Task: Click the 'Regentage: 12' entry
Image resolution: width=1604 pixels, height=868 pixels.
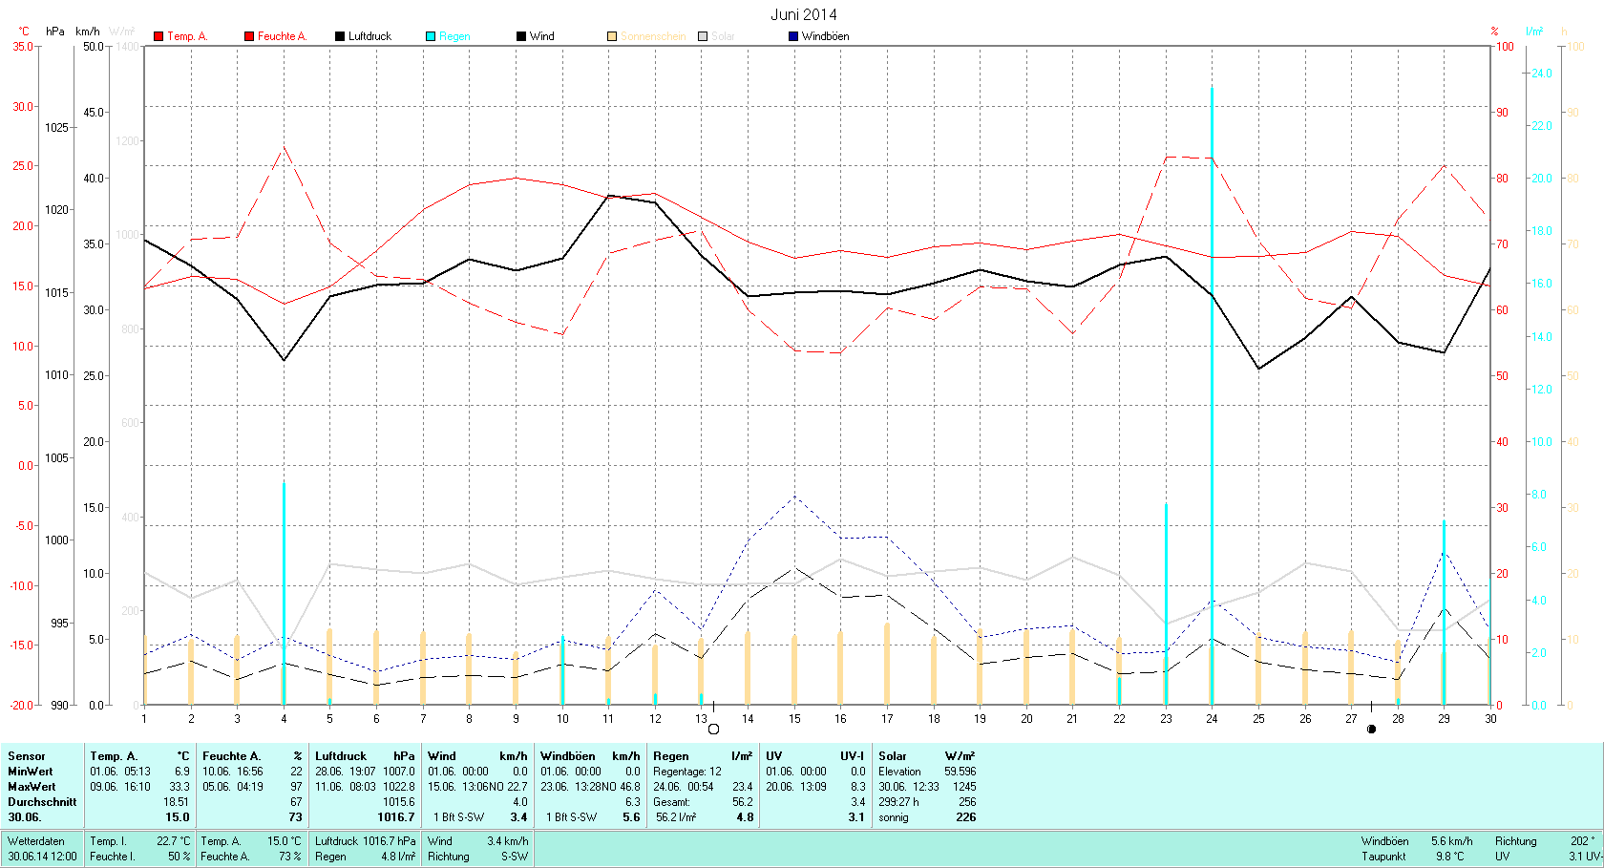Action: point(687,772)
